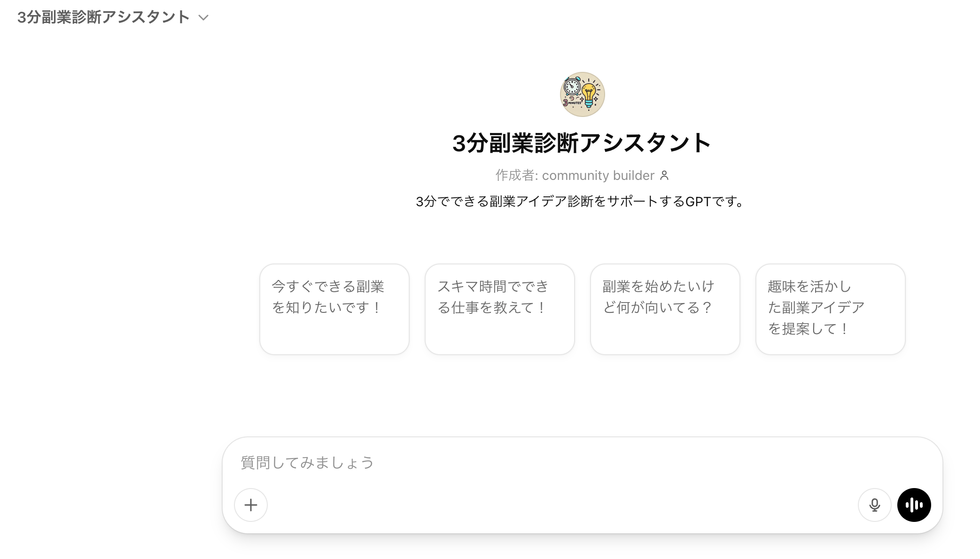Start dictation with the microphone icon
The height and width of the screenshot is (559, 980).
pos(874,505)
